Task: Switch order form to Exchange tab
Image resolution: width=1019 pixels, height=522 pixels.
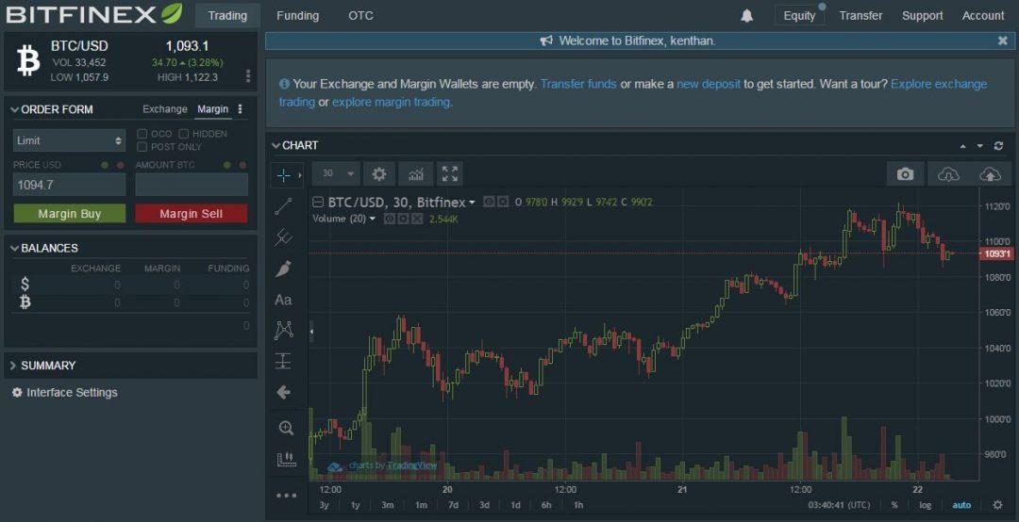Action: tap(165, 109)
